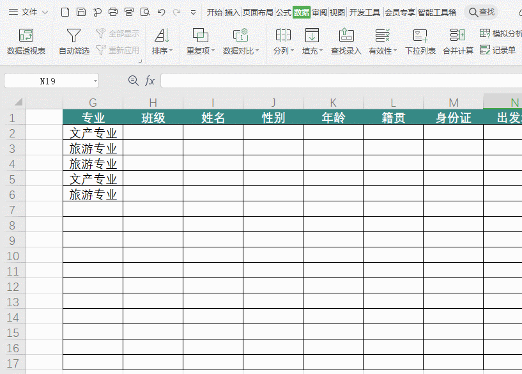Click the 数据对比 icon
The image size is (522, 374).
[240, 35]
